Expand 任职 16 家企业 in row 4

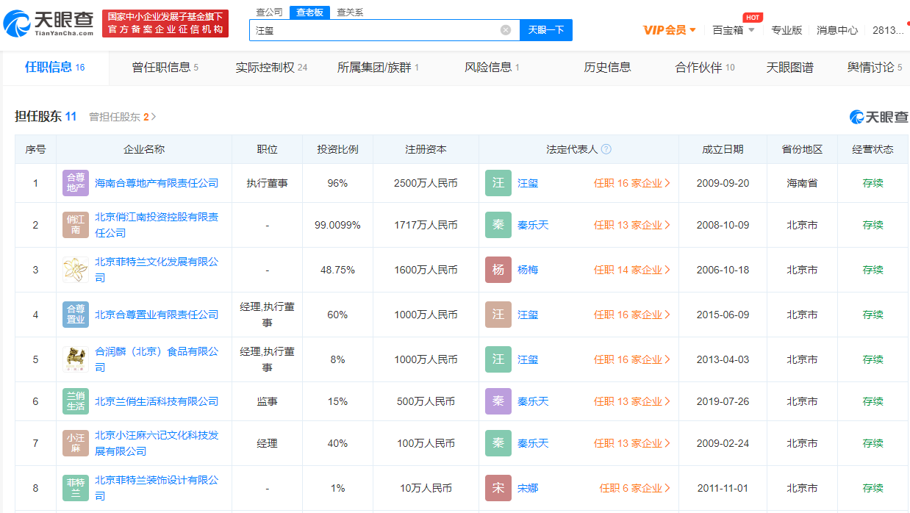[x=632, y=315]
